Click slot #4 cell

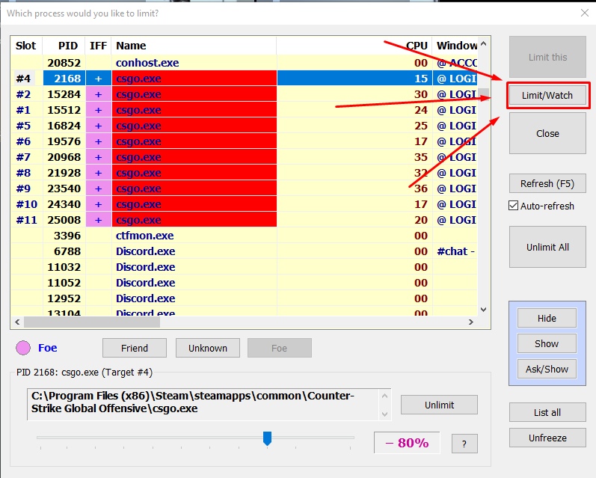pyautogui.click(x=24, y=79)
